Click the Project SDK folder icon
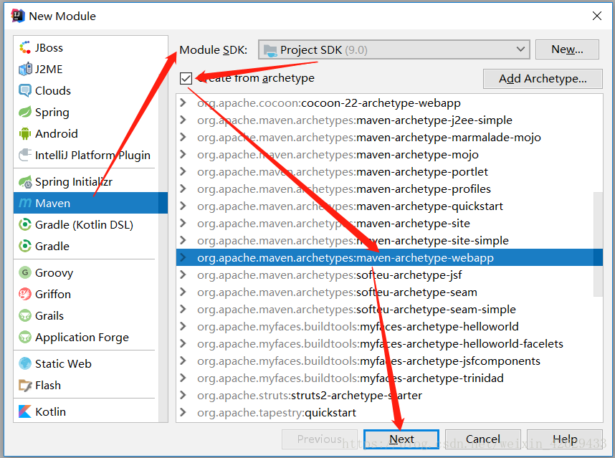 click(271, 50)
